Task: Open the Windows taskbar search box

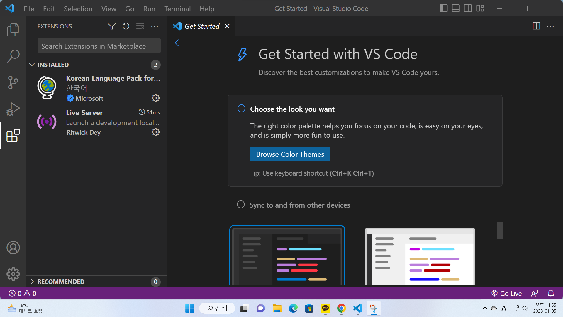Action: click(x=217, y=308)
